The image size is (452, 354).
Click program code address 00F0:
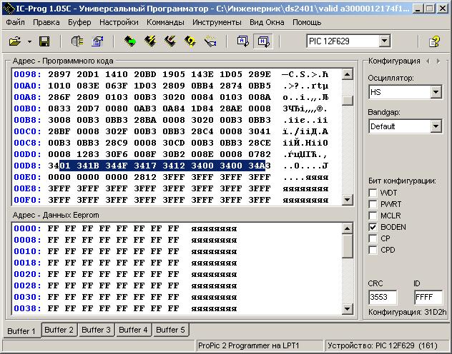coord(28,200)
